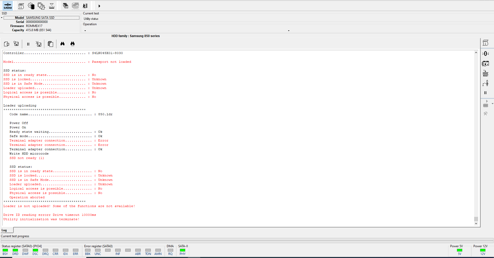This screenshot has height=258, width=494.
Task: Click the log scrollbar down arrow
Action: [x=476, y=224]
